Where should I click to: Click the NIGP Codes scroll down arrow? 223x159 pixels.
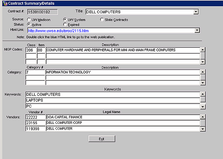(203, 62)
